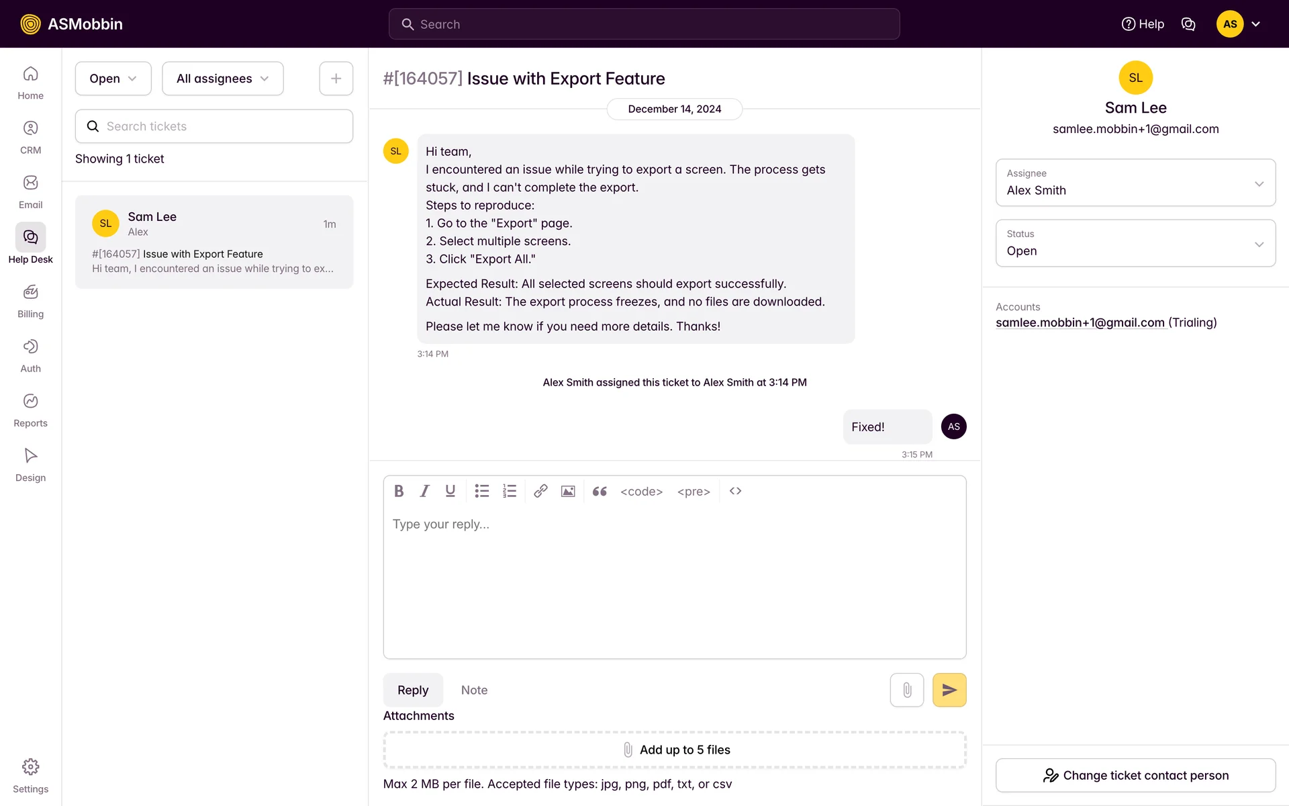Expand the Assignee Alex Smith dropdown
The width and height of the screenshot is (1289, 806).
1135,183
